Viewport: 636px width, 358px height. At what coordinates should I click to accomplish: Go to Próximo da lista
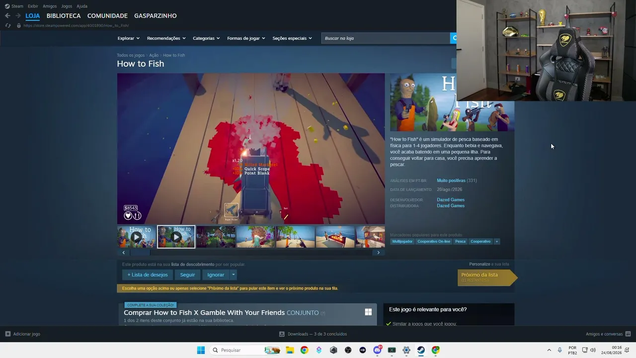[x=487, y=277]
